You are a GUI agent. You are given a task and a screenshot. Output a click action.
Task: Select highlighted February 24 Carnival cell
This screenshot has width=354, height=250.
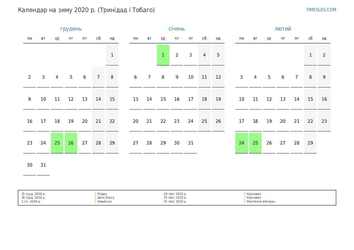[242, 143]
